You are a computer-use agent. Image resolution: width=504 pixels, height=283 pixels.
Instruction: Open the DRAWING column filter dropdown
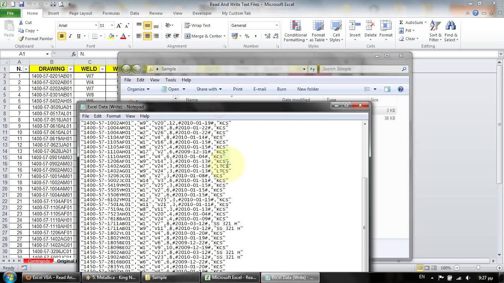70,69
